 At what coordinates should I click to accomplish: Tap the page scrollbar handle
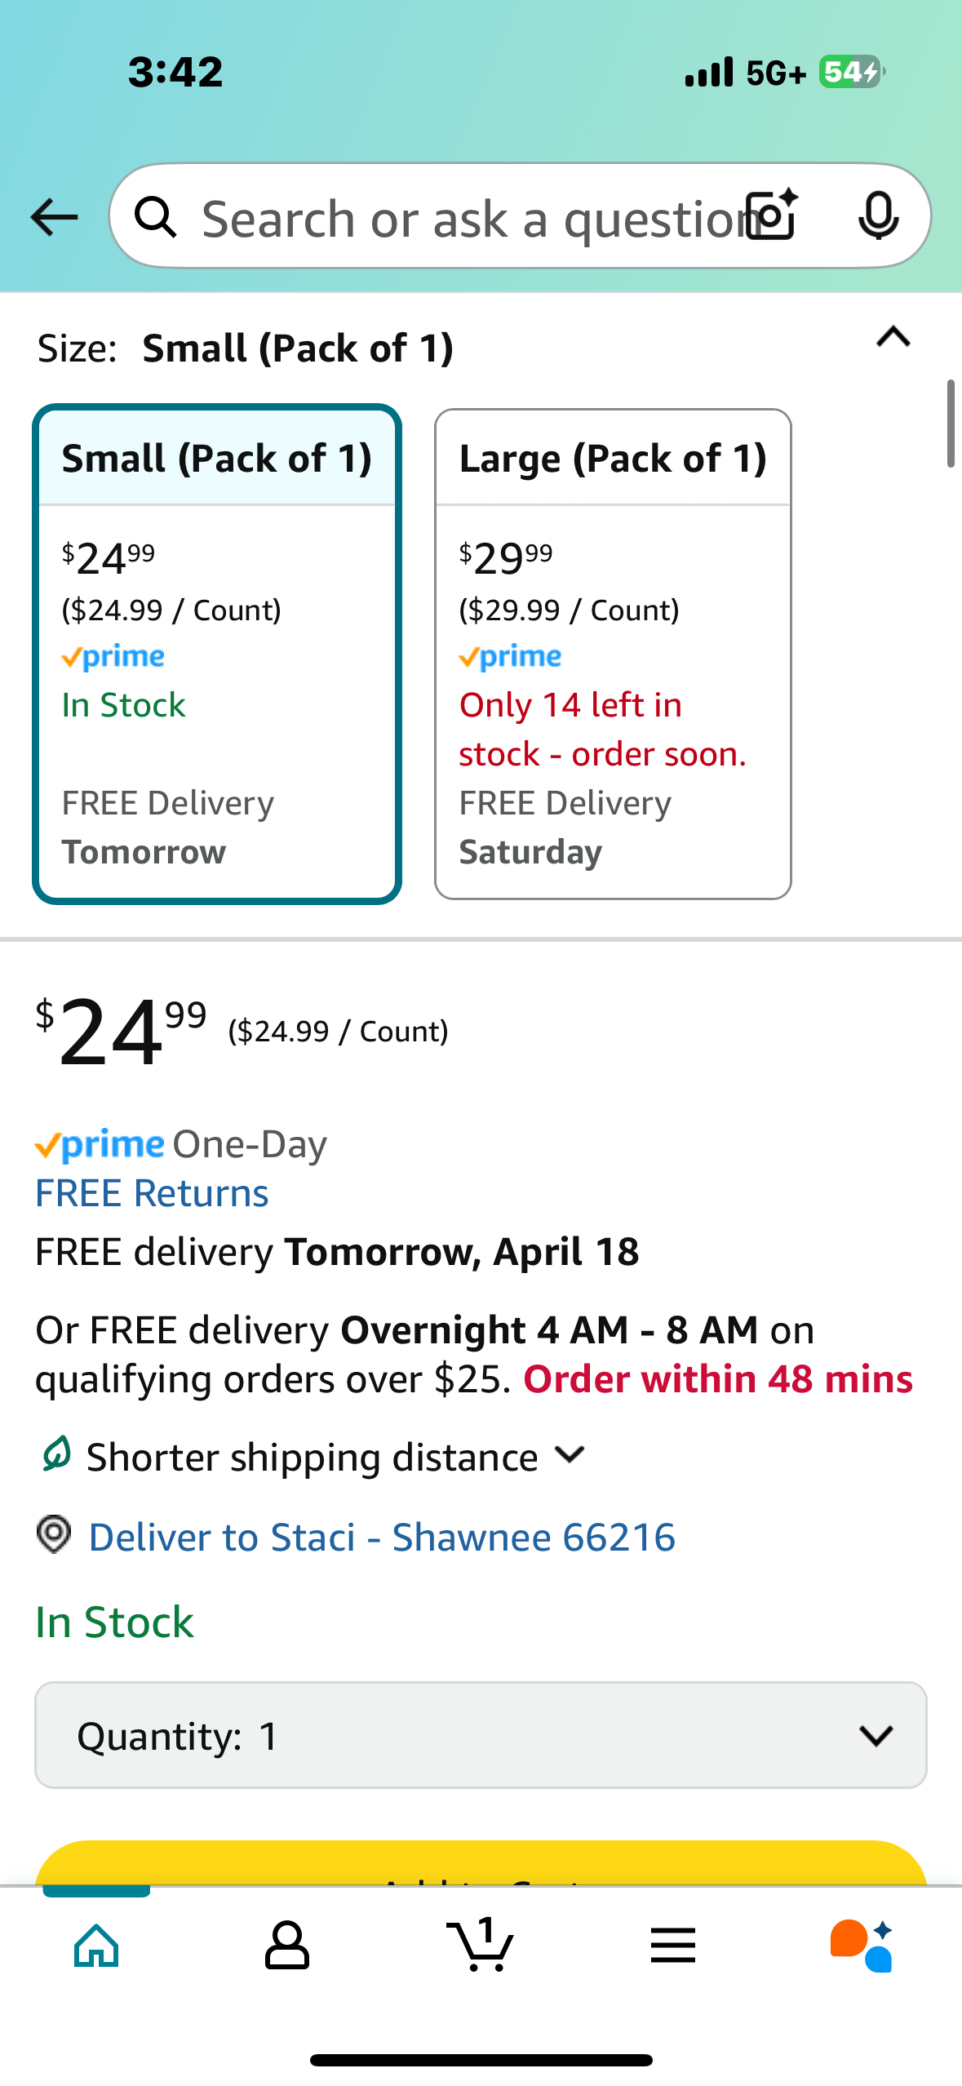pos(951,423)
